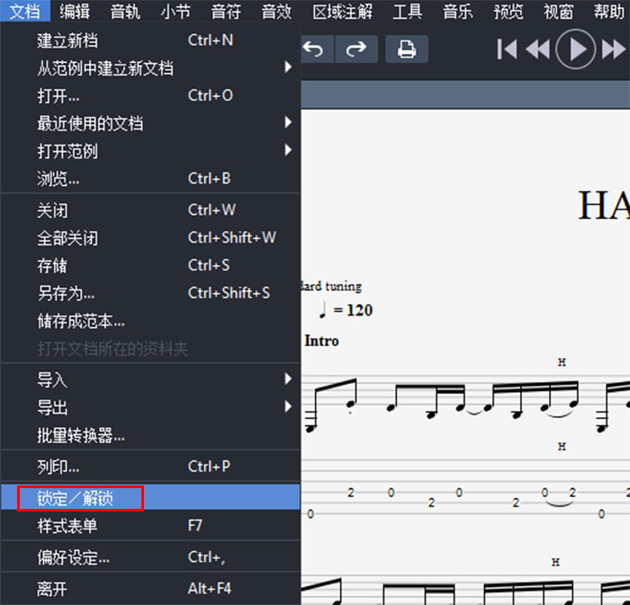This screenshot has height=605, width=630.
Task: Click the Redo arrow icon
Action: pyautogui.click(x=357, y=49)
